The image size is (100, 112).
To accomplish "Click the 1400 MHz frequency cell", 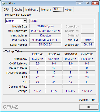I will tap(87, 59).
